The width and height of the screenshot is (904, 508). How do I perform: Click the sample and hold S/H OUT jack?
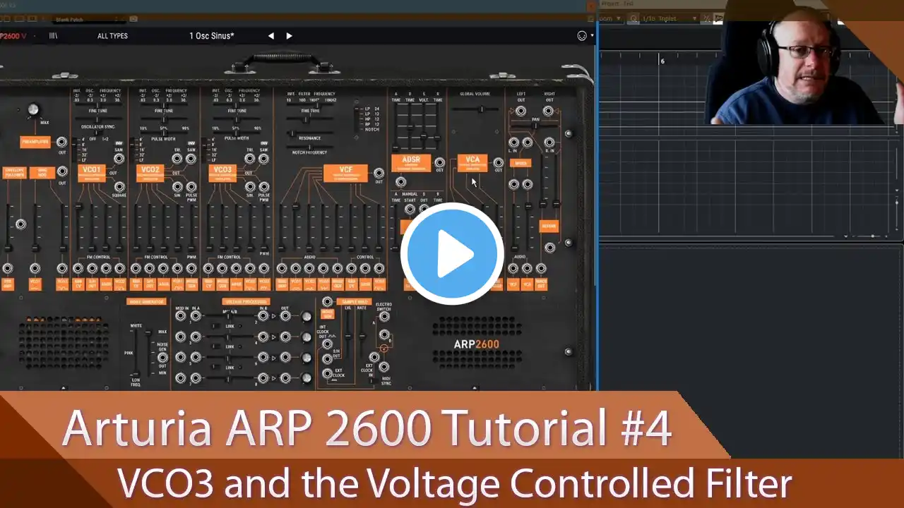pyautogui.click(x=327, y=359)
